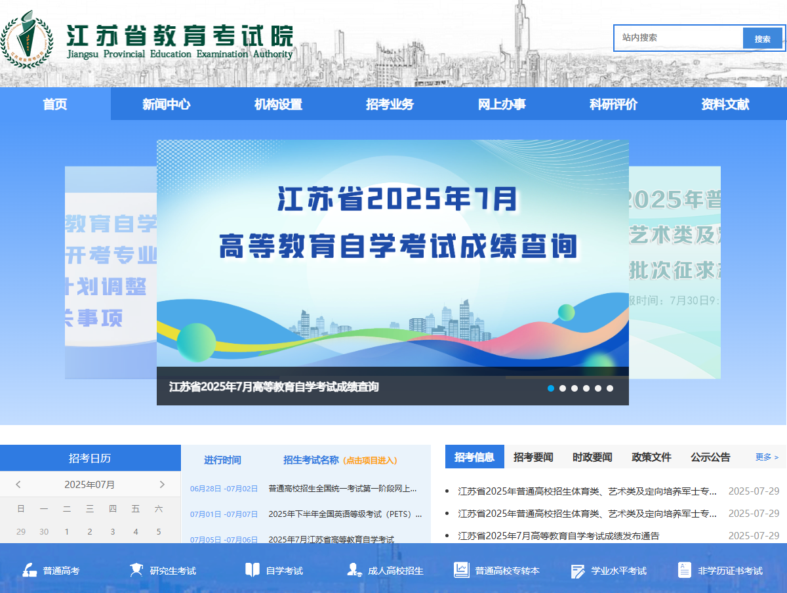Open the 非学历证书考试 document icon
The image size is (787, 593).
[x=685, y=570]
